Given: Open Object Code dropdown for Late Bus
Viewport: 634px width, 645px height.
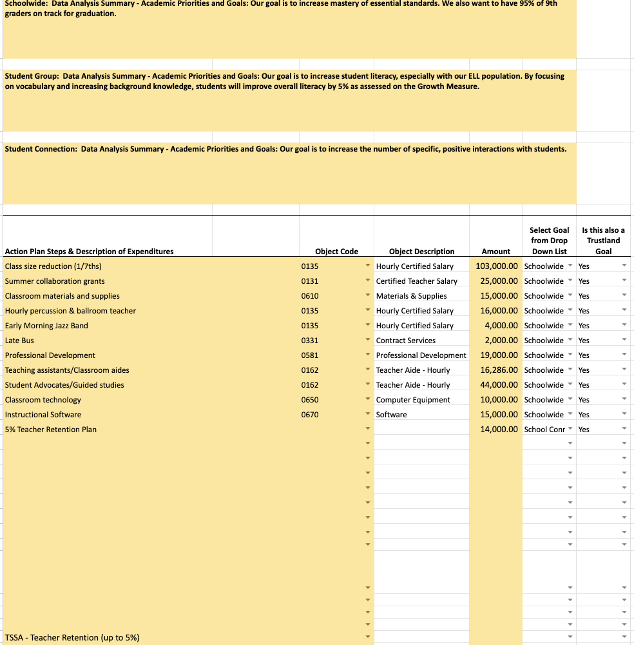Looking at the screenshot, I should point(368,340).
